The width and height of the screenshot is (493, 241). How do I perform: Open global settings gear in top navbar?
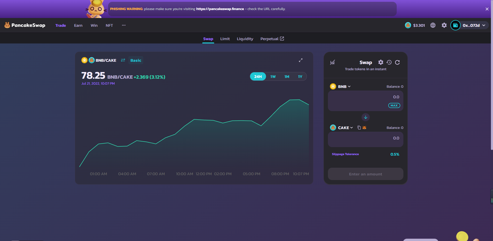click(444, 25)
